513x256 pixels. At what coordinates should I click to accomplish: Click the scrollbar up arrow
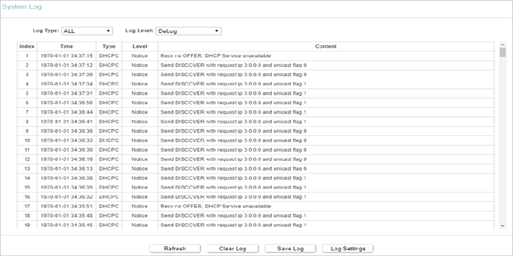pos(503,44)
